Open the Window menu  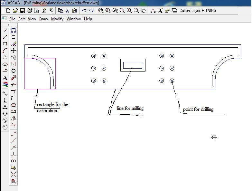pos(74,19)
